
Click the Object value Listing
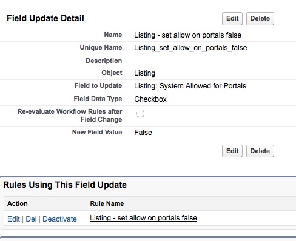tap(144, 73)
